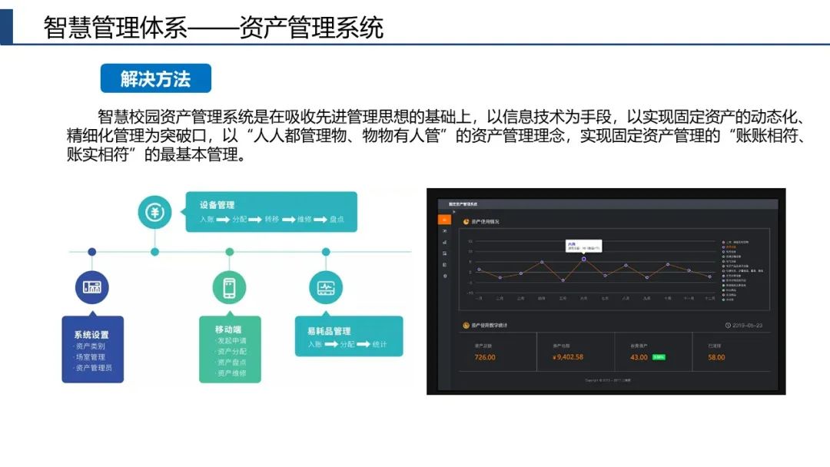Click the date 2019-05-23
This screenshot has height=467, width=830.
click(x=748, y=325)
